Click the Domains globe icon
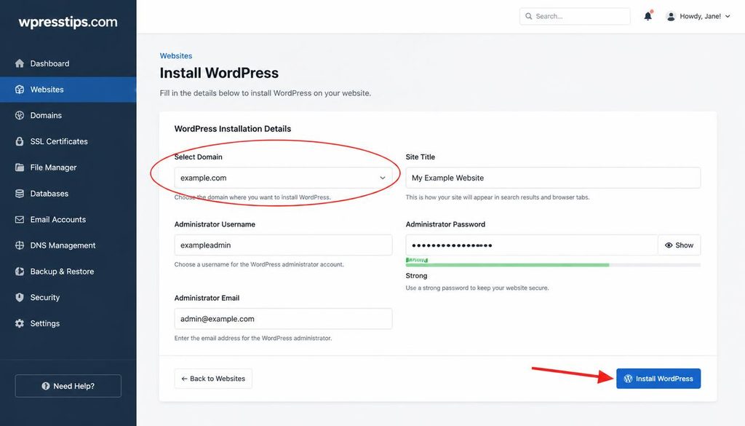The image size is (745, 426). coord(20,115)
